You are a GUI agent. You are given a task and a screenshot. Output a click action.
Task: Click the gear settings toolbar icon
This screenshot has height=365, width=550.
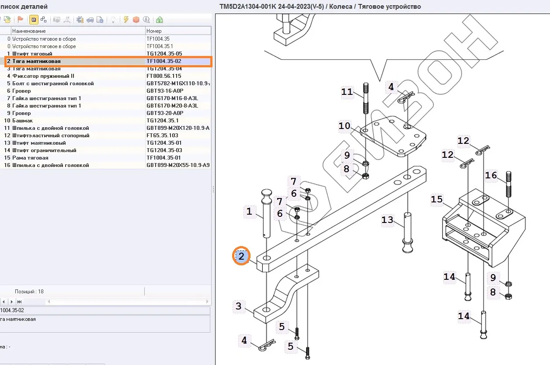[x=80, y=20]
